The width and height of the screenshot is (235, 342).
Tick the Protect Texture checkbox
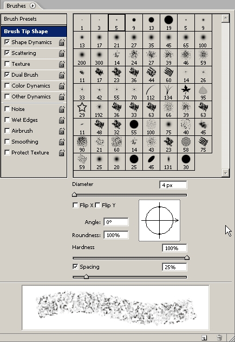coord(7,152)
